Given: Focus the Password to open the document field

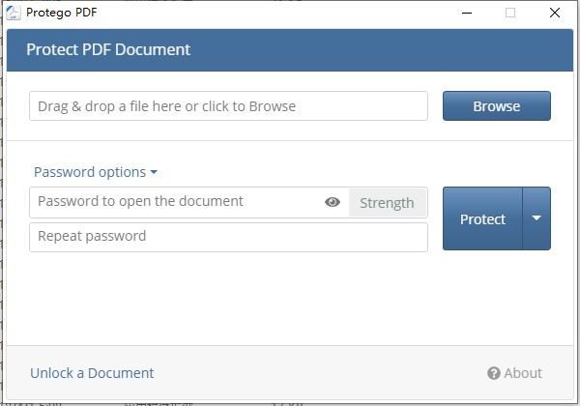Looking at the screenshot, I should 174,202.
